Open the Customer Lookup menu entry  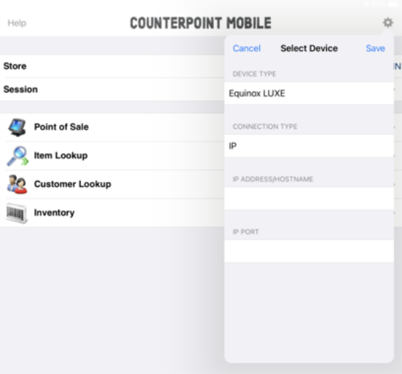pos(112,184)
